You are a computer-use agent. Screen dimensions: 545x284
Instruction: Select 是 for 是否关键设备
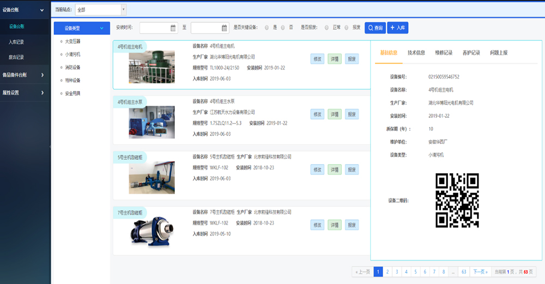[267, 27]
